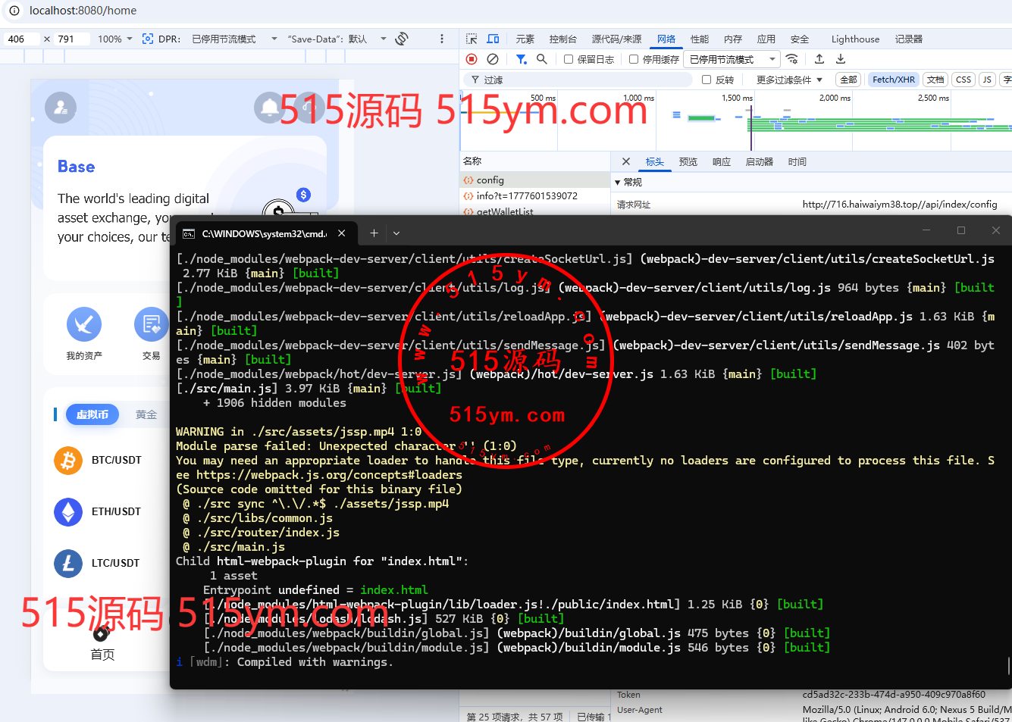Stop recording network log
The image size is (1012, 722).
click(x=472, y=59)
